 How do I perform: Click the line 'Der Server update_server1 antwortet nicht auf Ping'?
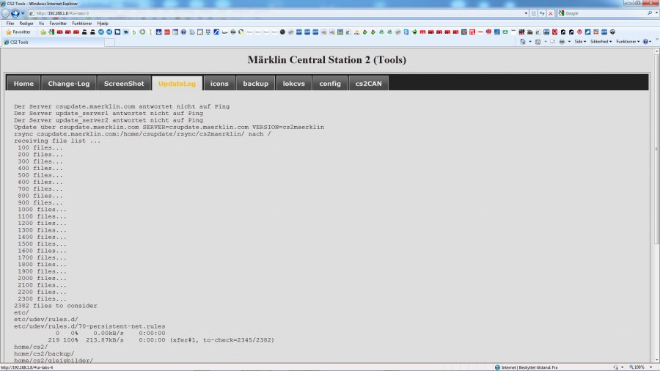(109, 114)
